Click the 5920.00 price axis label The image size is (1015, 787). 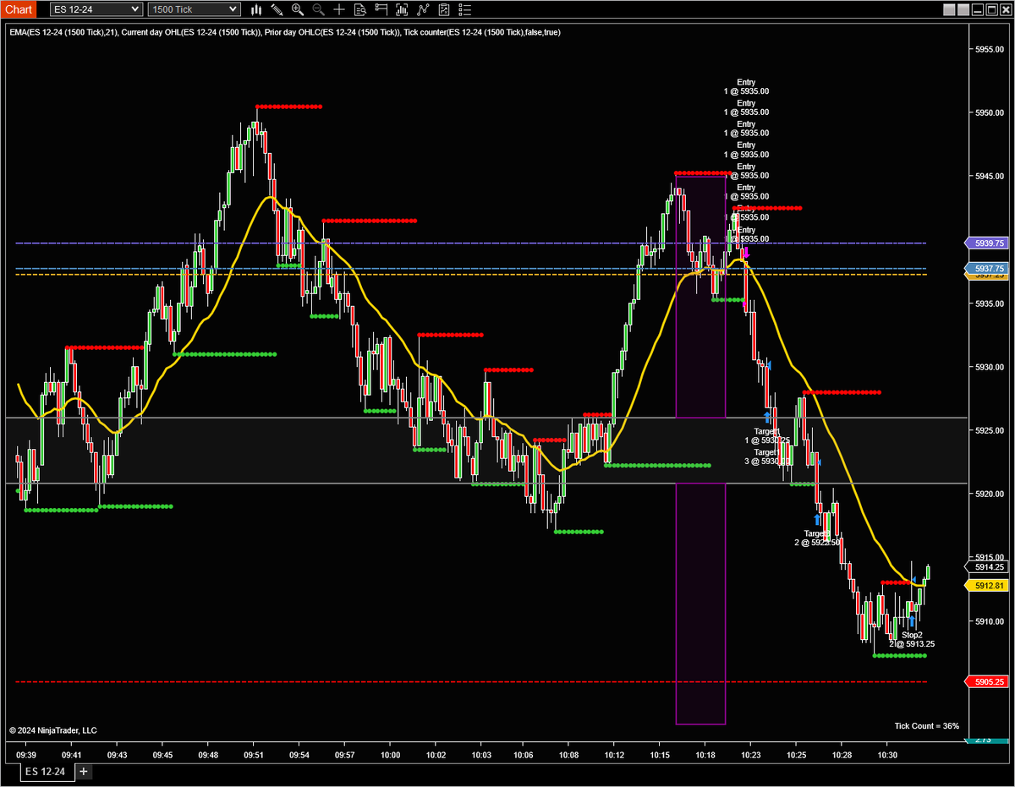tap(988, 495)
